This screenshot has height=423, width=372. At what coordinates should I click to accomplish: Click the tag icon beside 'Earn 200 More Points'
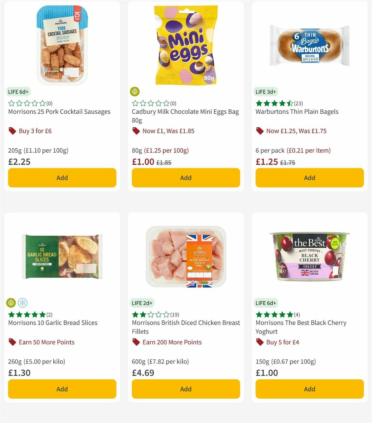point(136,342)
